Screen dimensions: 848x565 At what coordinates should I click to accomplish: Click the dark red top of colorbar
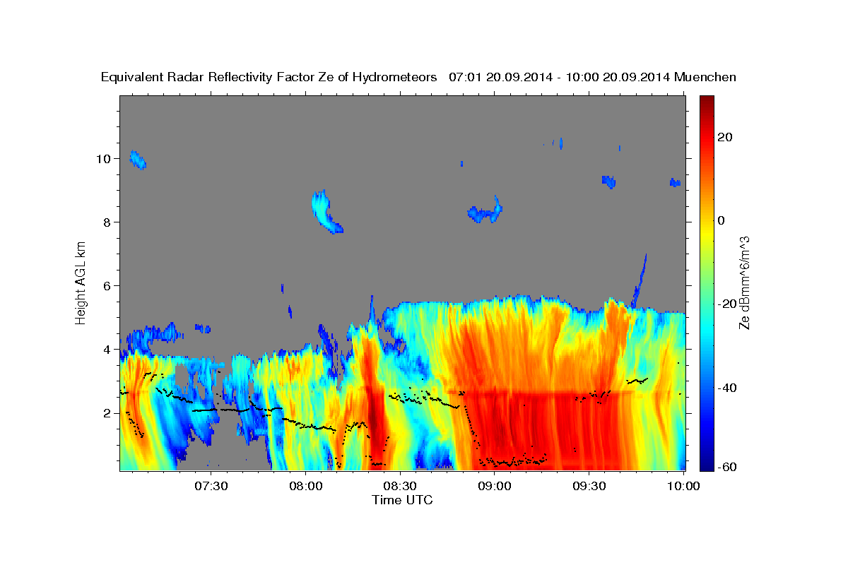707,102
